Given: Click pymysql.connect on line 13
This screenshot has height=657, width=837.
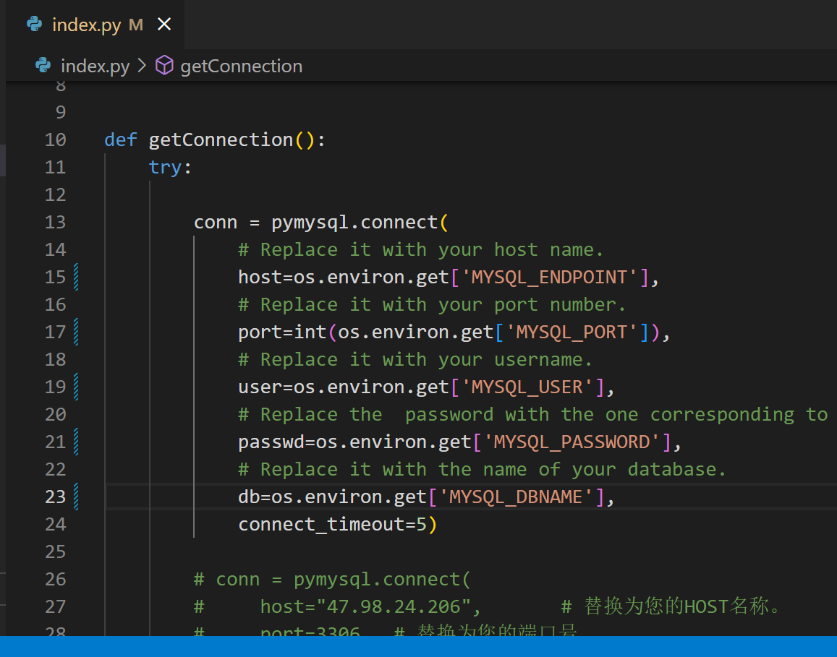Looking at the screenshot, I should click(x=355, y=223).
